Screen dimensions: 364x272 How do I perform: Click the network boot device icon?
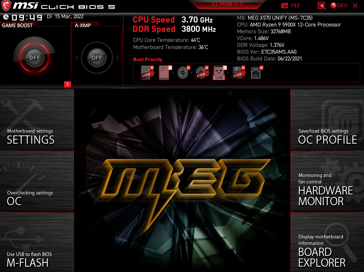[256, 73]
